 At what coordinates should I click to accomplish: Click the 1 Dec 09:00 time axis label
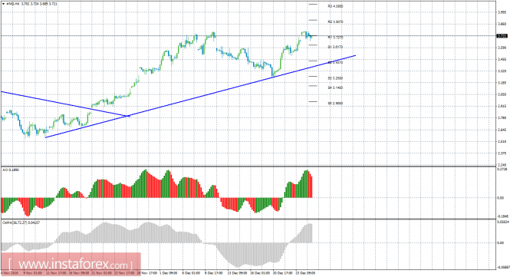click(169, 273)
